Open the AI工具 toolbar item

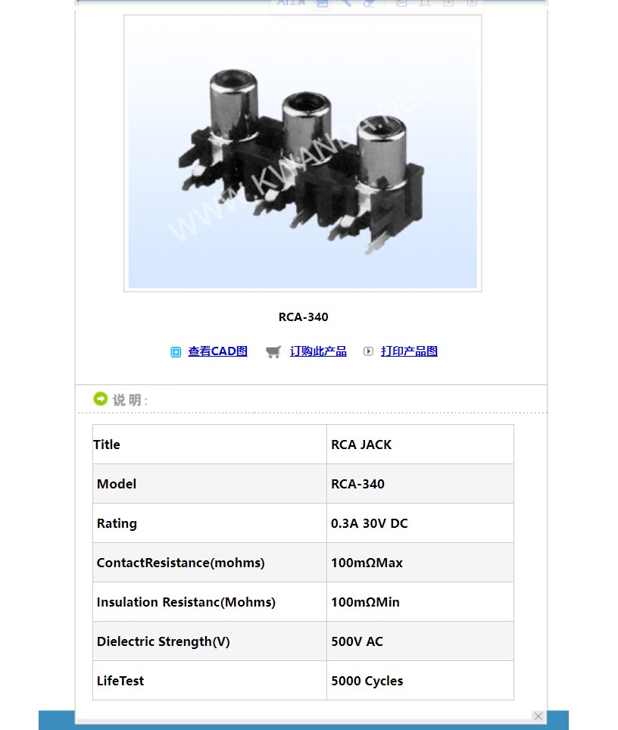pos(292,3)
